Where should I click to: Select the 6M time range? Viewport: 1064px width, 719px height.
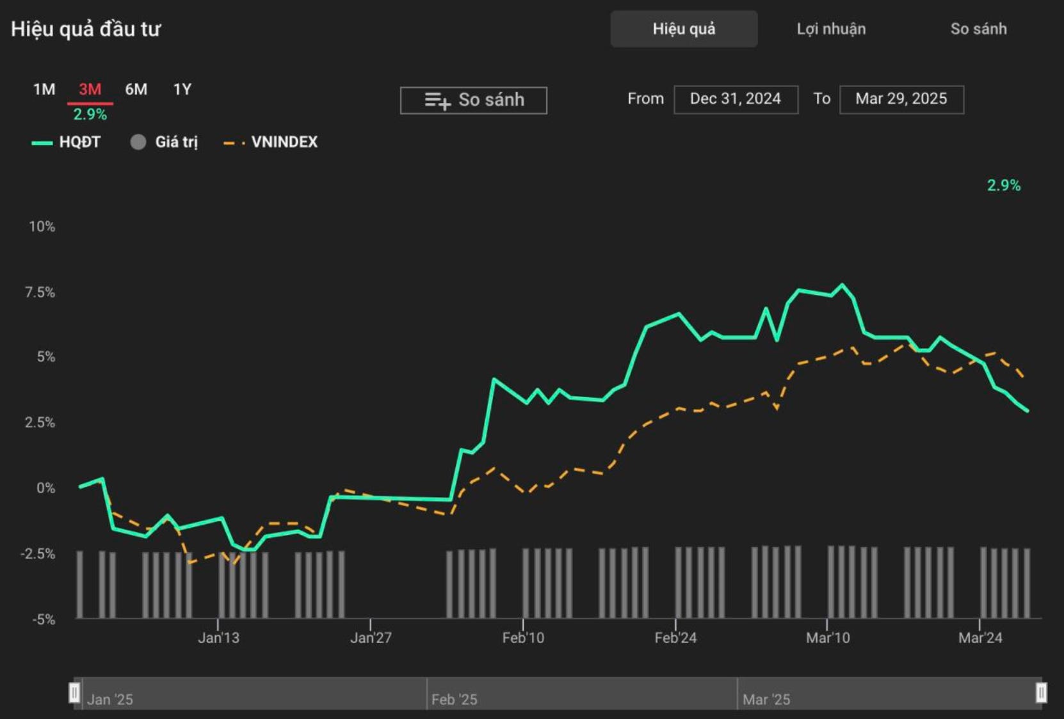(x=136, y=89)
